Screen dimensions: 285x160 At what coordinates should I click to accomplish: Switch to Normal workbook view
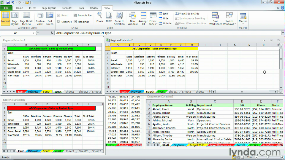[x=5, y=18]
